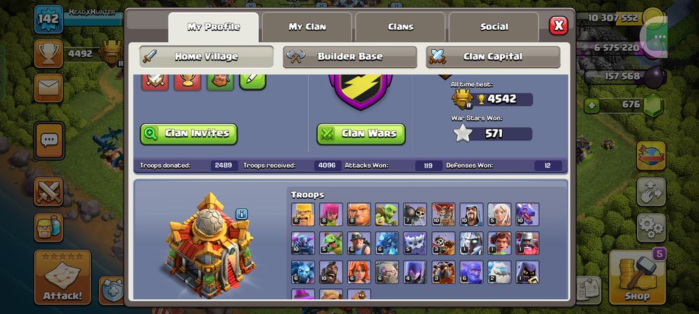
Task: Open the mail inbox icon
Action: click(x=48, y=87)
